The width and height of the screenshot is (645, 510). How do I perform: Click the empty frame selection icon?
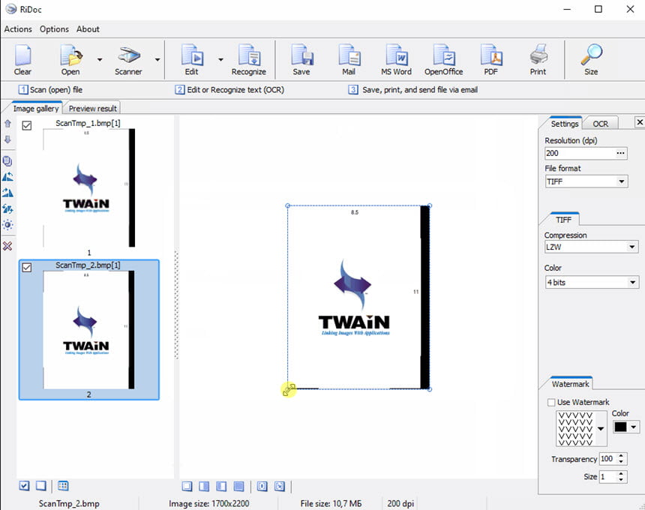(187, 487)
